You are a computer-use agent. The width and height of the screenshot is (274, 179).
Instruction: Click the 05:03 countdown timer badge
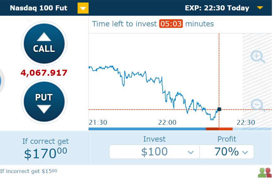(171, 24)
